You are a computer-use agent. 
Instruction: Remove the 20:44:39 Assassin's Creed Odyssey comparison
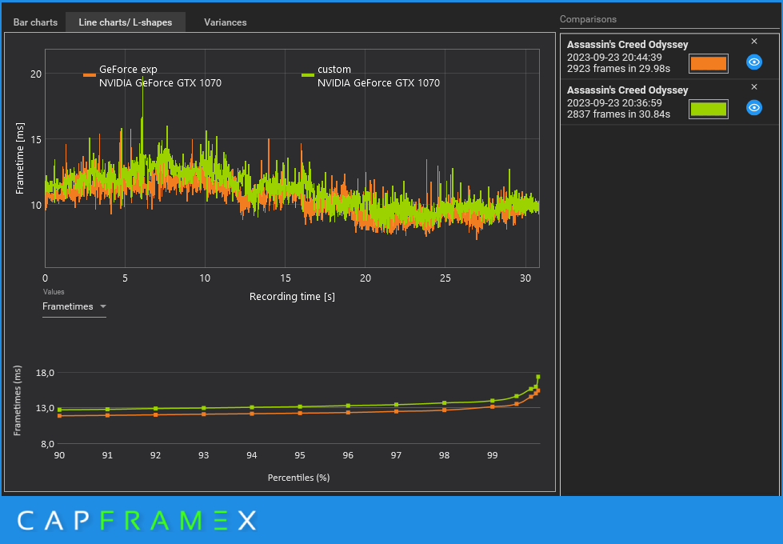(754, 42)
